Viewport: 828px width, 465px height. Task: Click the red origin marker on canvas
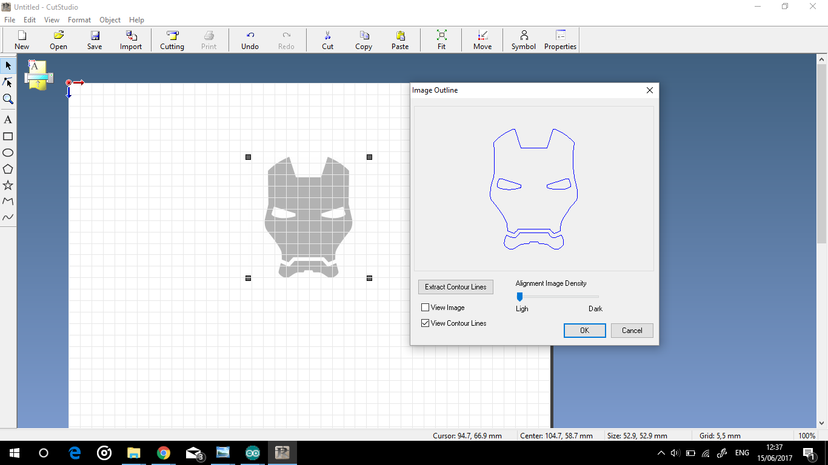pyautogui.click(x=69, y=82)
